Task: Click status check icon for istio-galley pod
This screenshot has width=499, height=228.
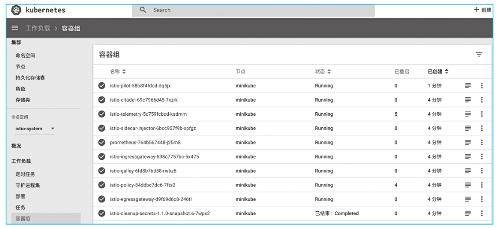Action: tap(101, 171)
